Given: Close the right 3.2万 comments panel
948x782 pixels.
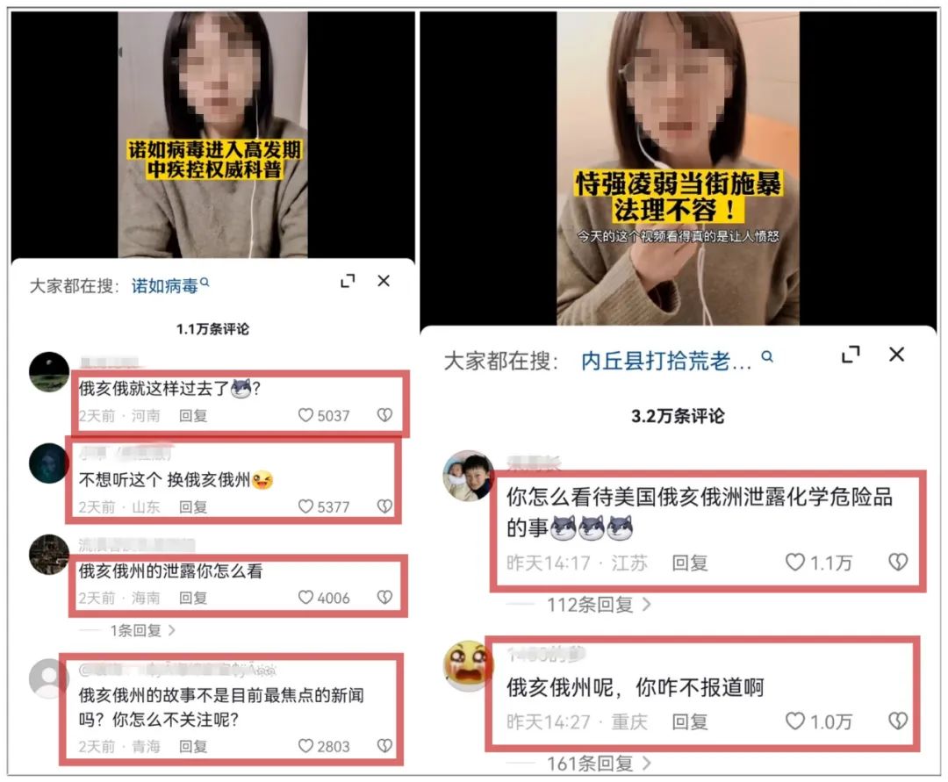Looking at the screenshot, I should (x=896, y=354).
